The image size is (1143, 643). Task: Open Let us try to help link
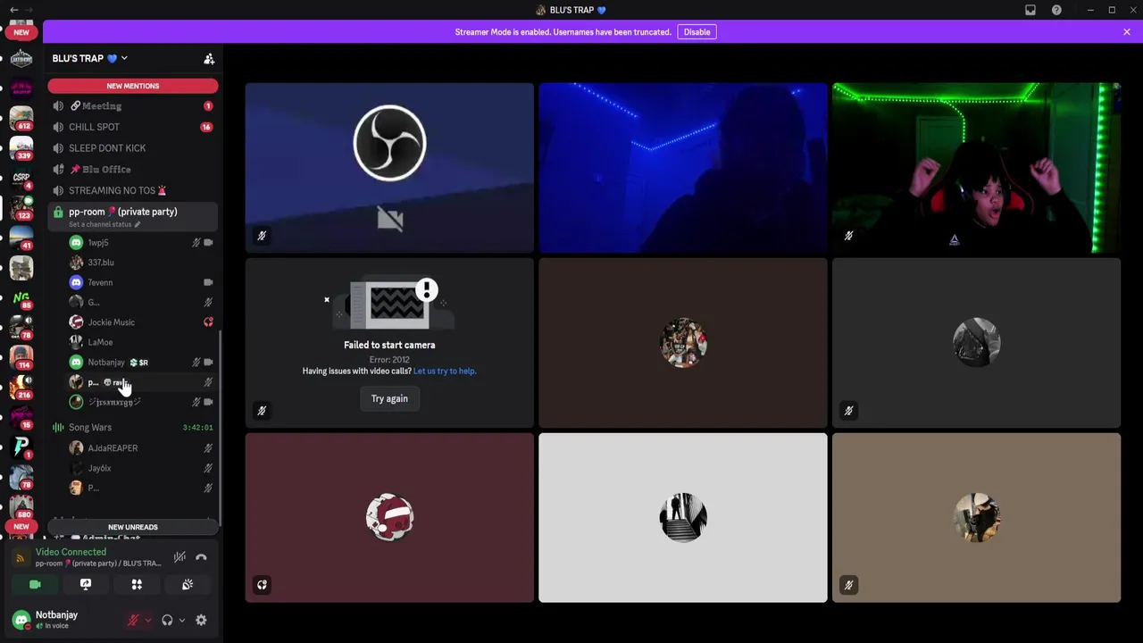(x=445, y=371)
